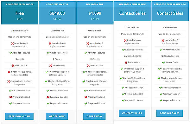Click green check beside SME Perpetual License
The width and height of the screenshot is (190, 125).
pyautogui.click(x=86, y=103)
